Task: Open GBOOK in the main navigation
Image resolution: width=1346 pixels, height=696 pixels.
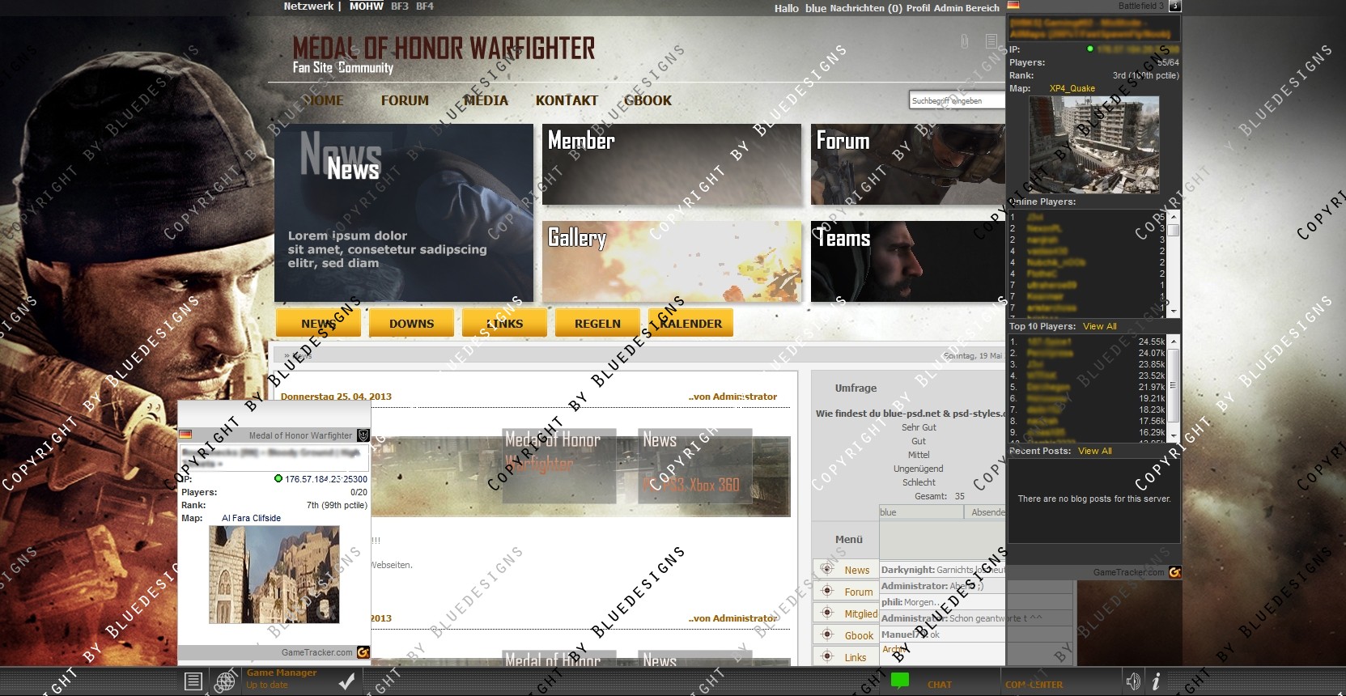Action: click(x=648, y=100)
